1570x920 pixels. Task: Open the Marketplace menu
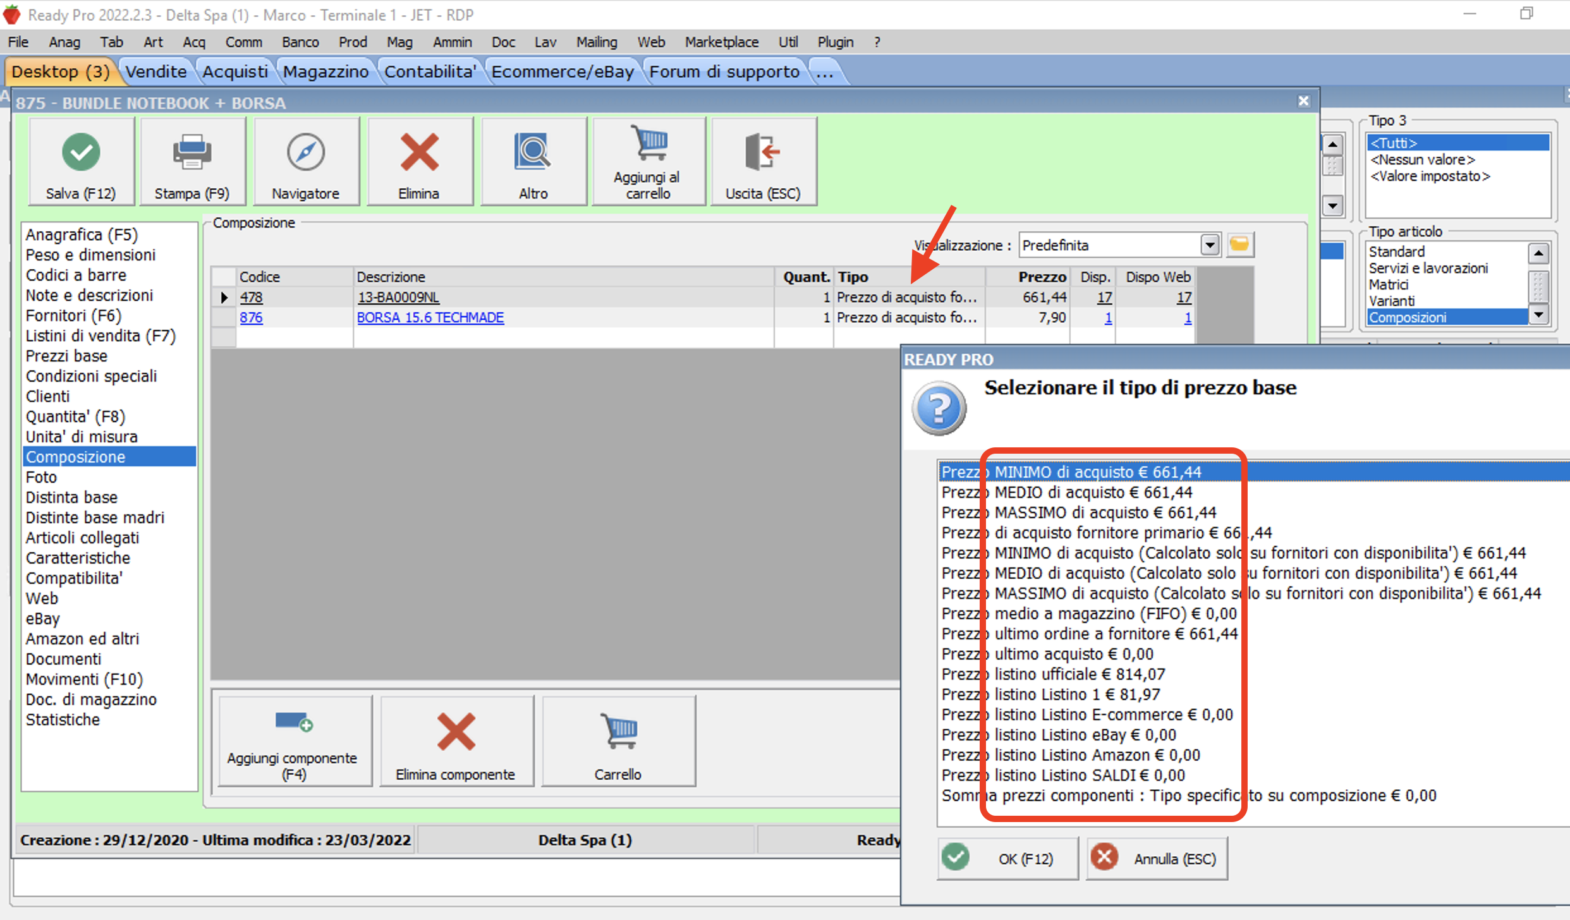pyautogui.click(x=721, y=42)
